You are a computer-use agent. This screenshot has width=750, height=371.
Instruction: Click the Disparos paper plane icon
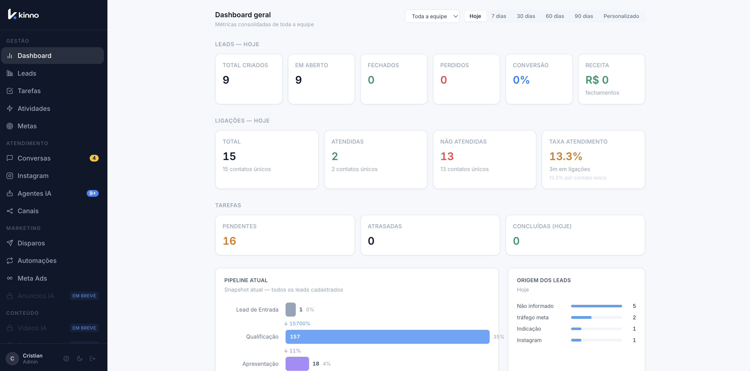[x=9, y=243]
